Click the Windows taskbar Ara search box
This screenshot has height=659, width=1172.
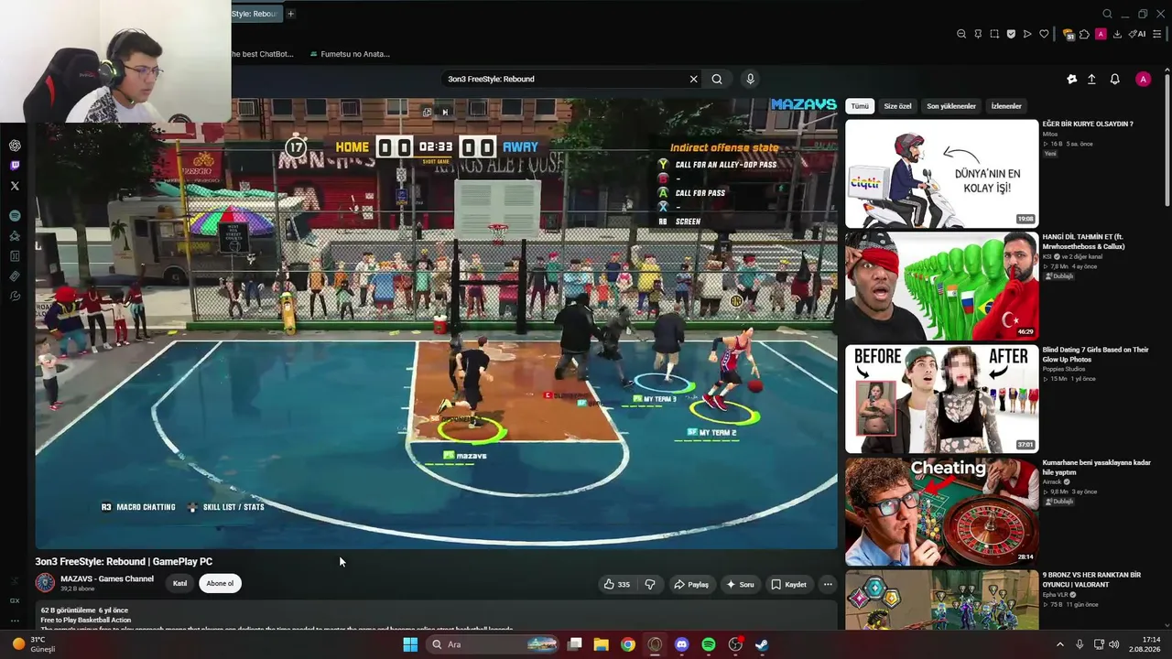(x=492, y=644)
